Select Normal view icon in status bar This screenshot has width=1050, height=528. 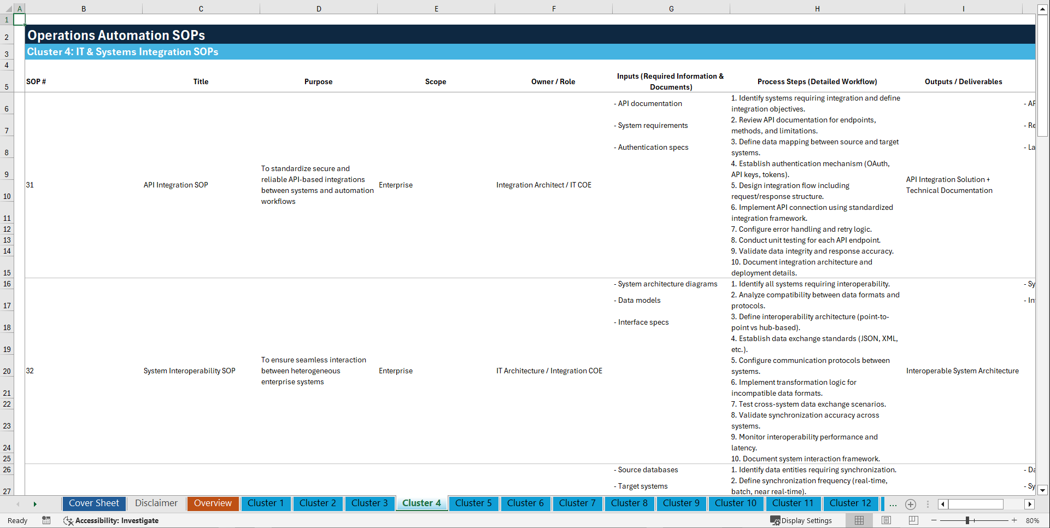[859, 520]
